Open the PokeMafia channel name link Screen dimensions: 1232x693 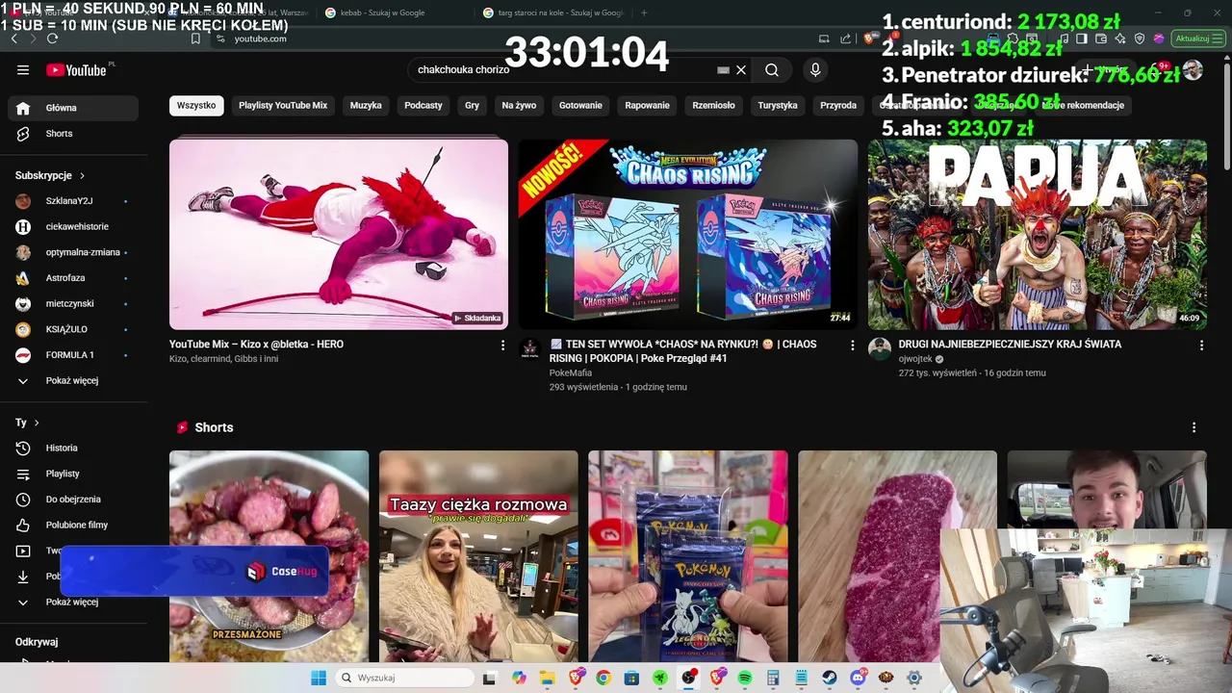coord(571,372)
